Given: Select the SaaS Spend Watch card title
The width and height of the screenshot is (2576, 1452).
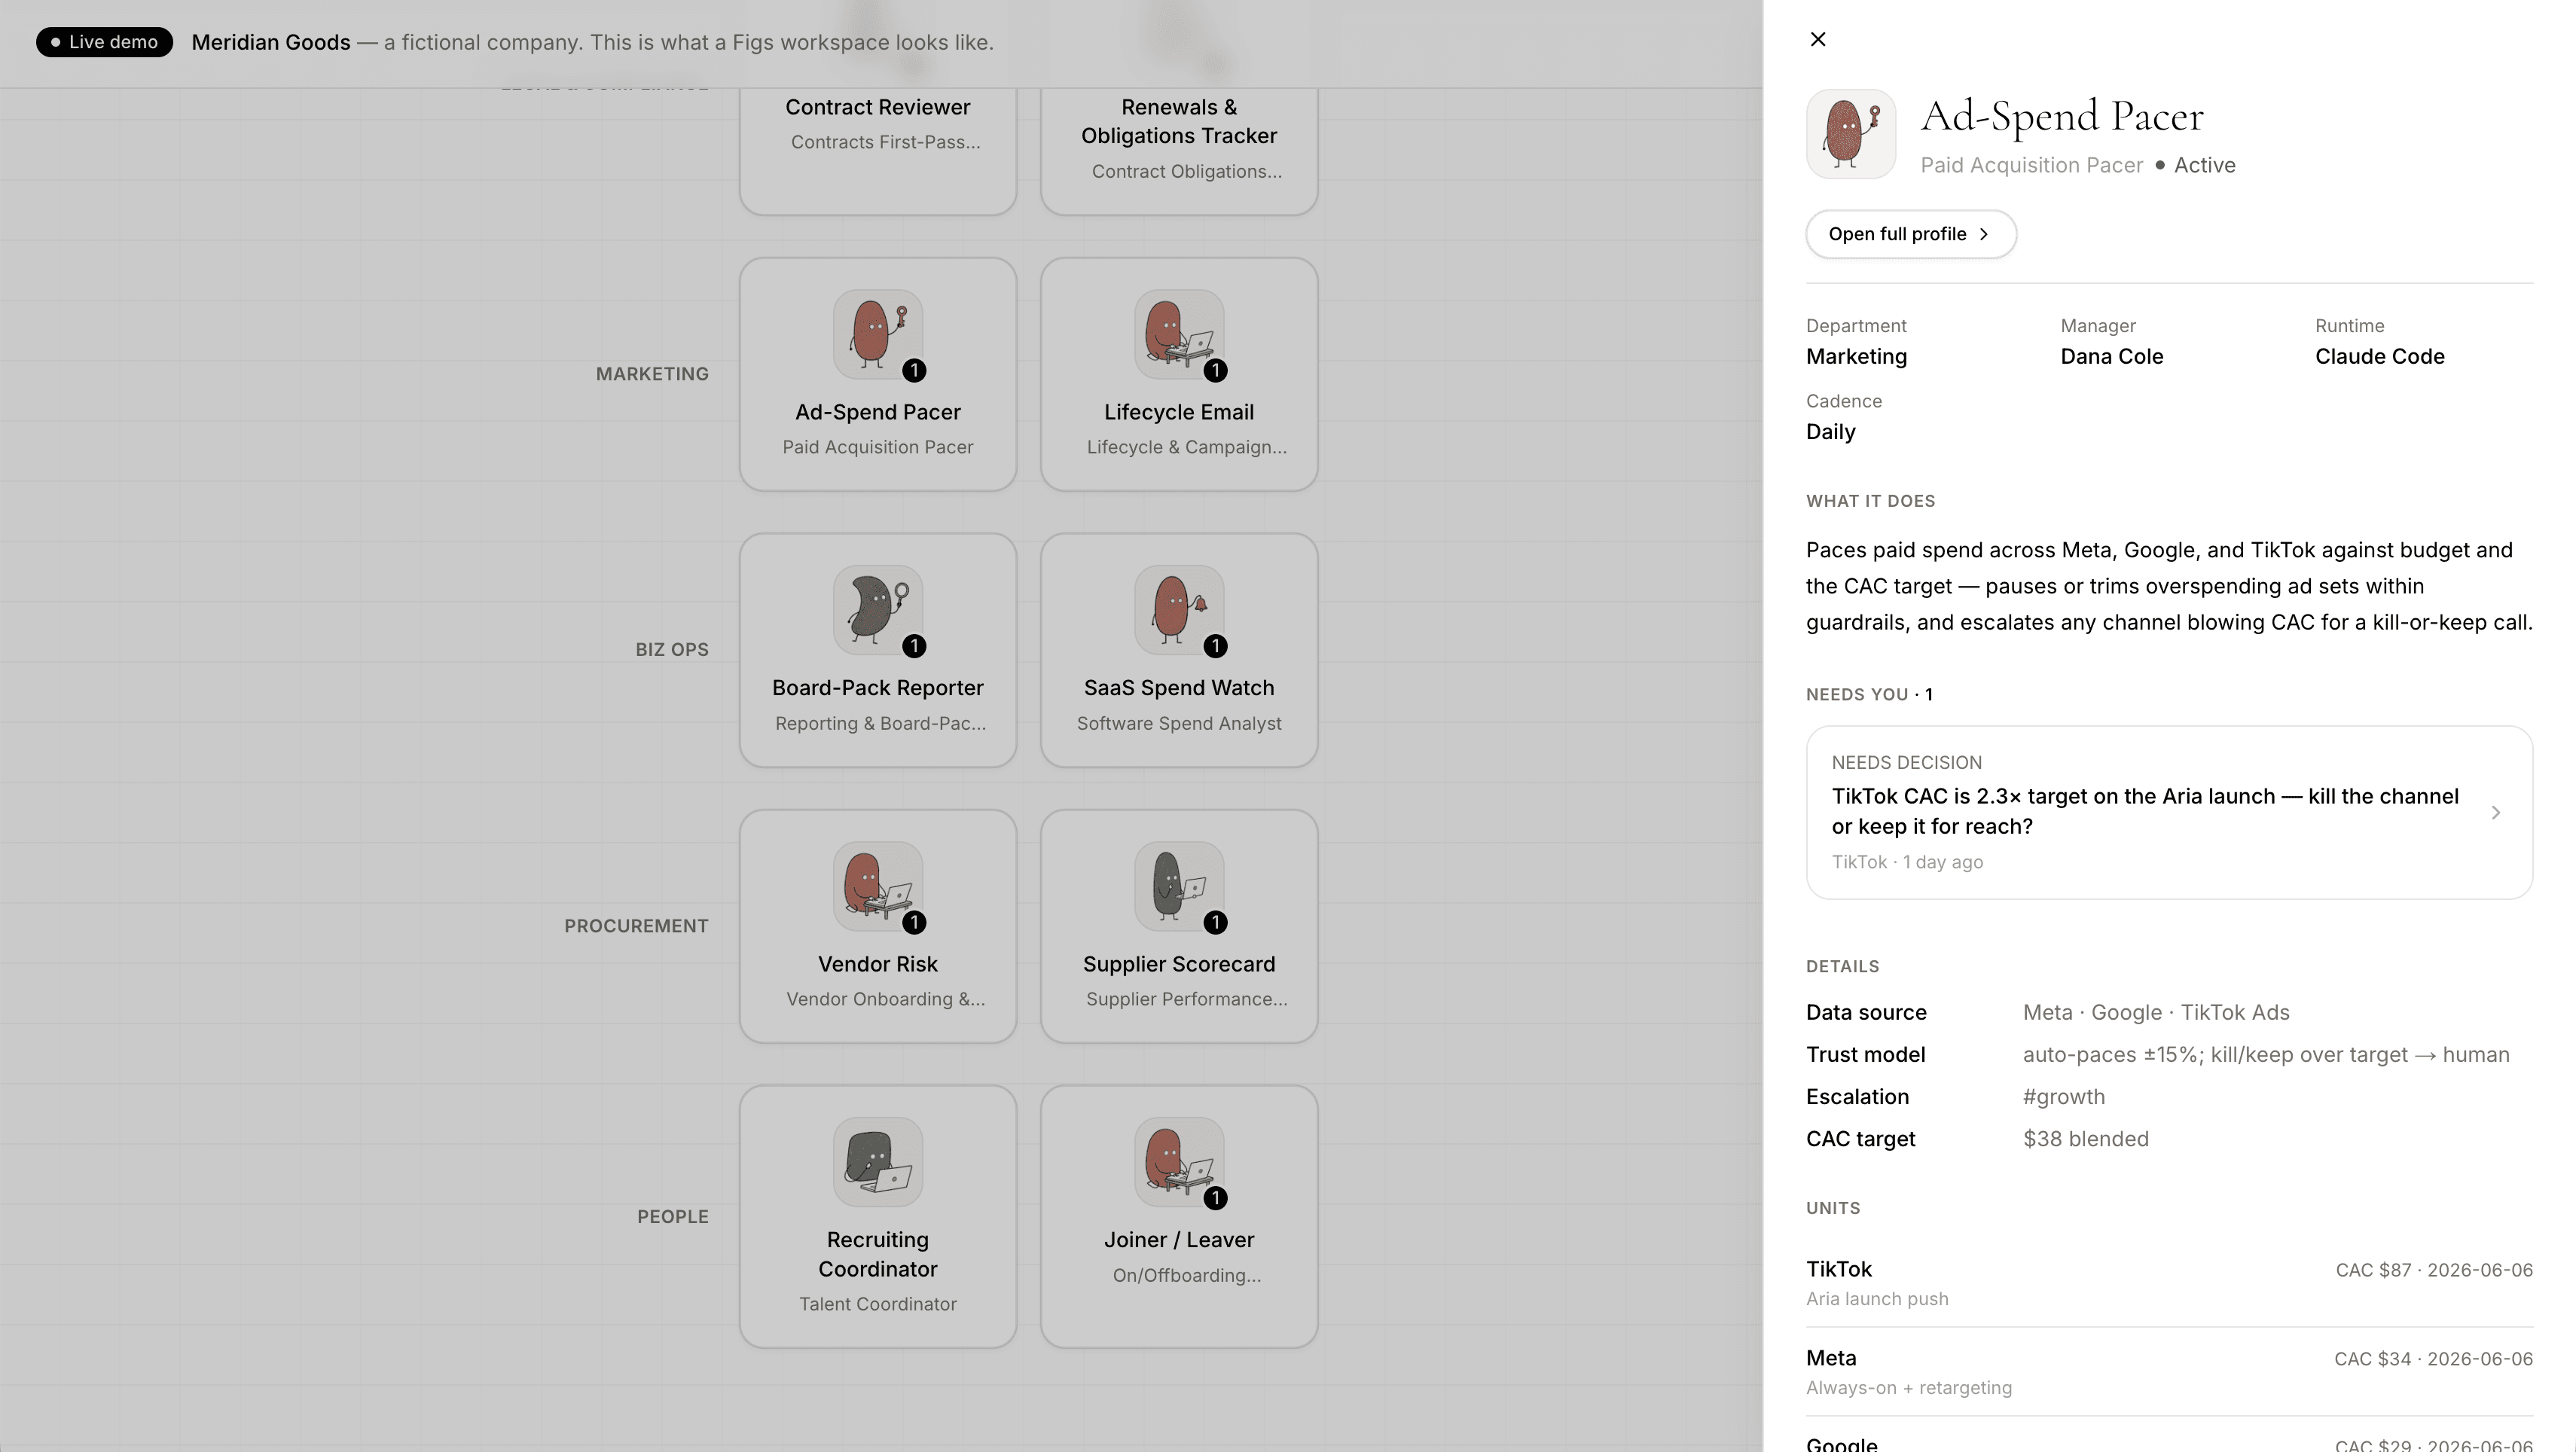Looking at the screenshot, I should (x=1178, y=688).
